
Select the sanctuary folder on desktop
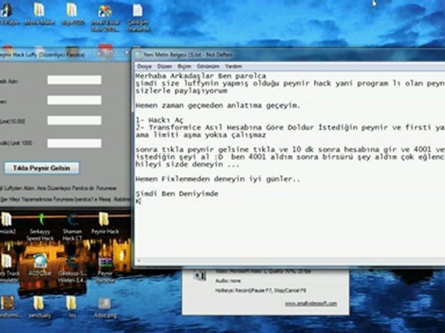pos(39,306)
